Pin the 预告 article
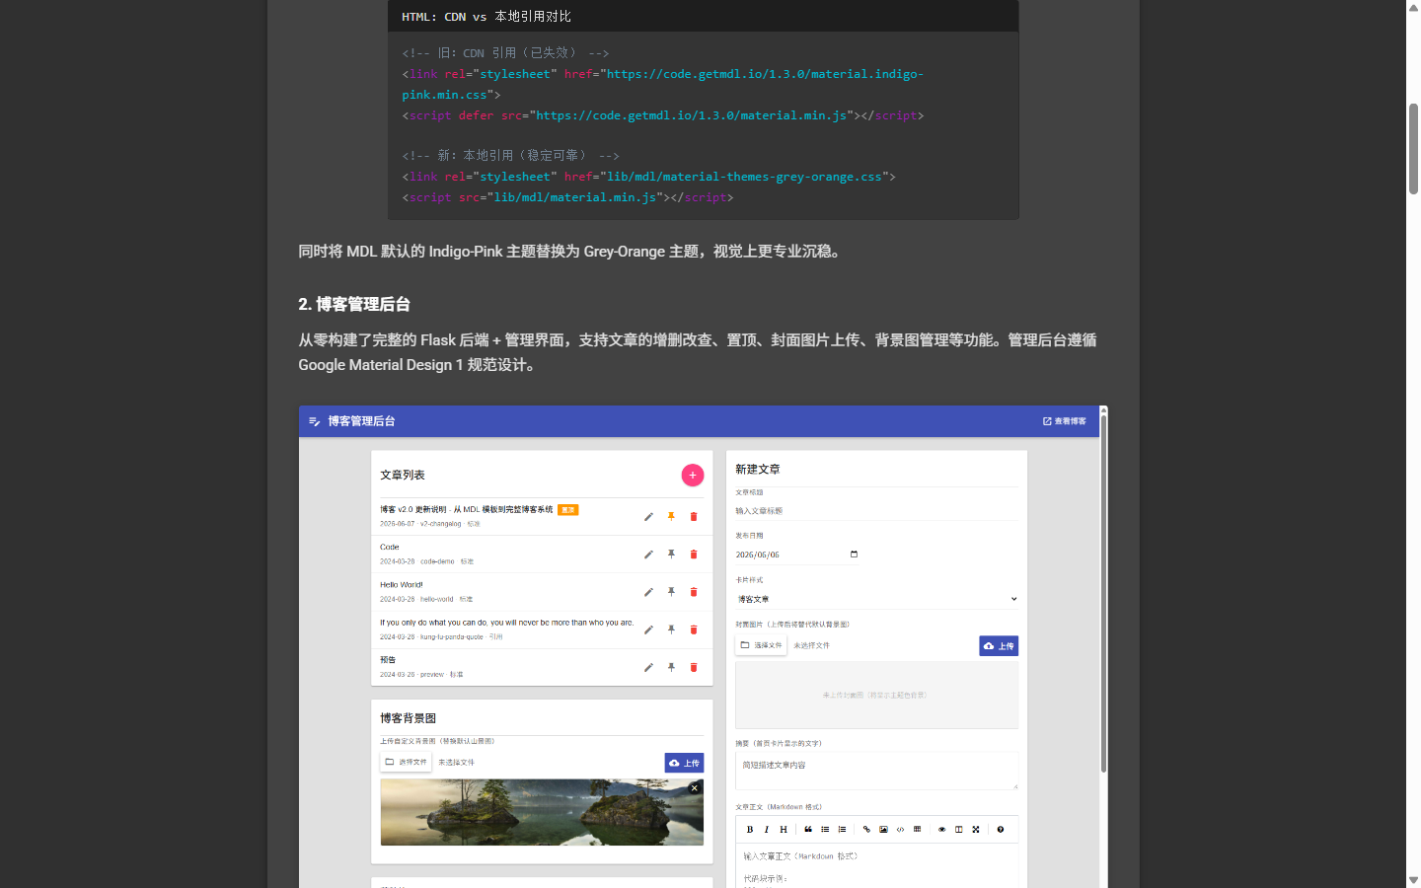 point(671,668)
